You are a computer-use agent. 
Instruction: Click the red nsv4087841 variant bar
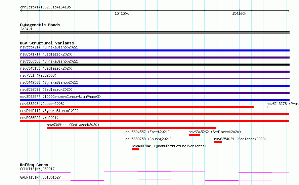tap(135, 149)
